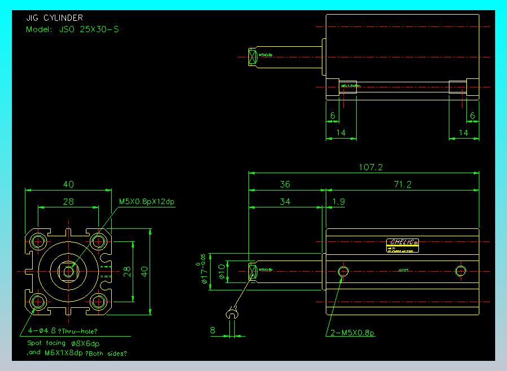Click the 36 dimension value

click(x=285, y=184)
